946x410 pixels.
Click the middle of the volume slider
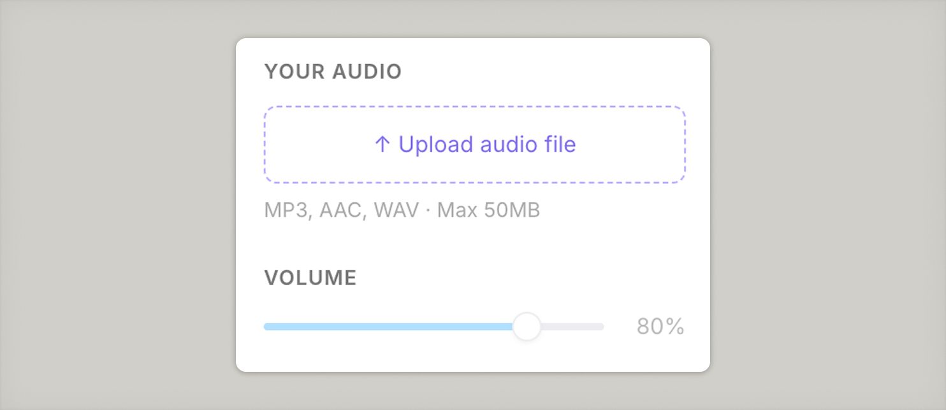433,326
